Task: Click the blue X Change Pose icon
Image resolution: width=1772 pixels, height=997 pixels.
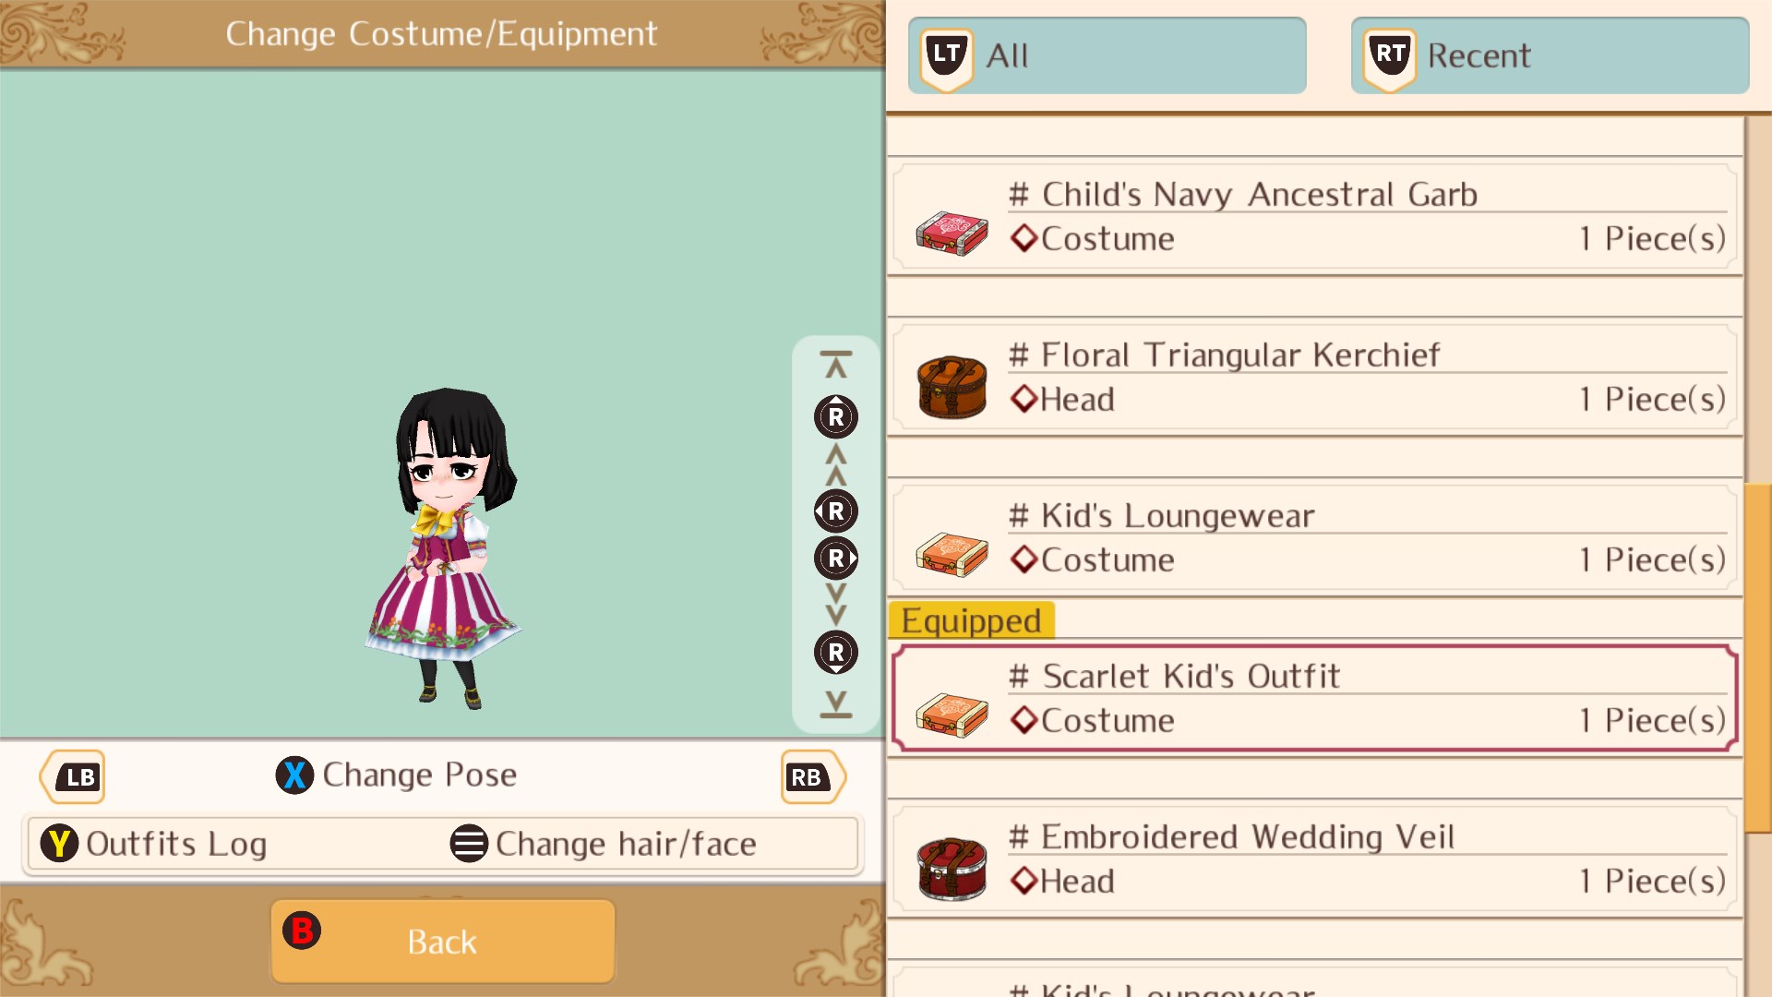Action: (294, 775)
